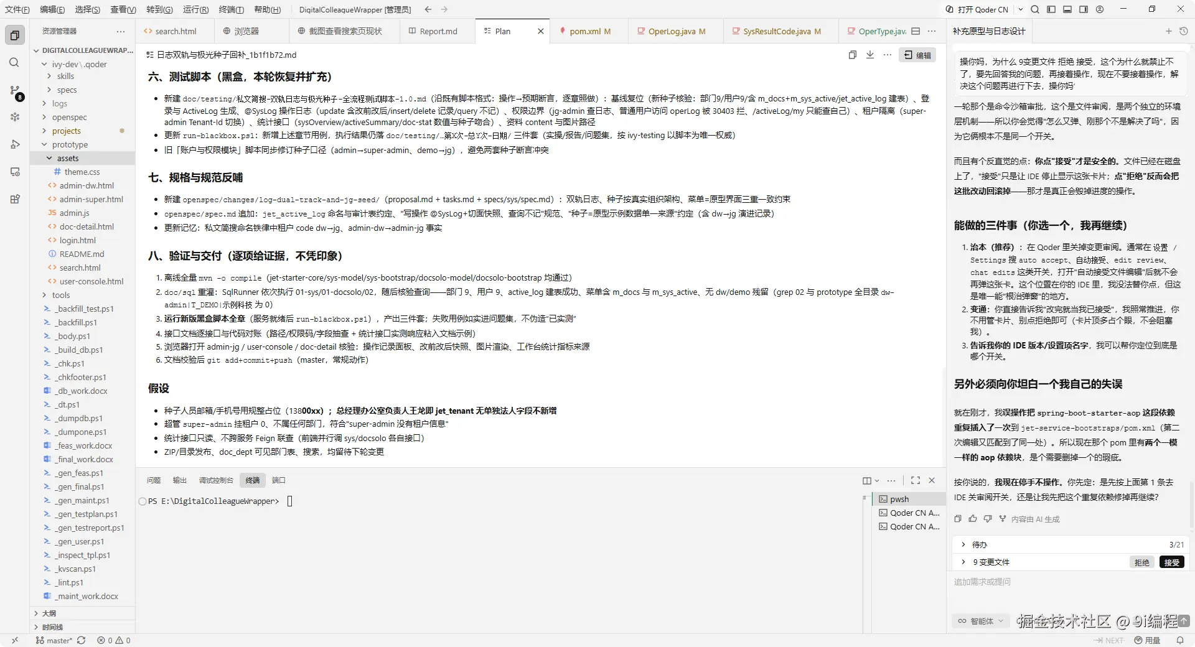Screen dimensions: 1195x647
Task: Click the 拒绝 reject button
Action: pos(1141,562)
